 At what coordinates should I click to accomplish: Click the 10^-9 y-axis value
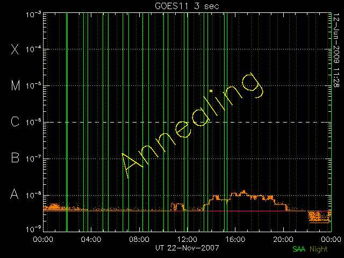pyautogui.click(x=33, y=230)
